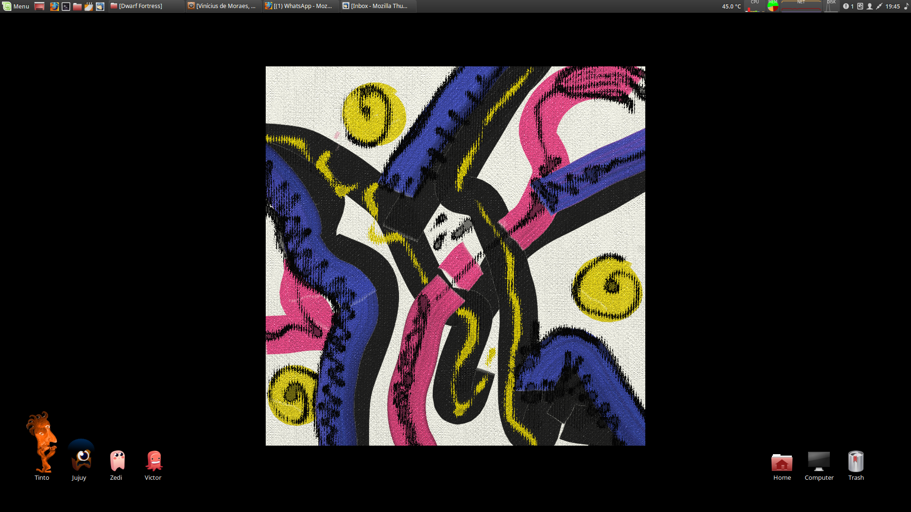Open the Linux Mint Menu button

16,6
